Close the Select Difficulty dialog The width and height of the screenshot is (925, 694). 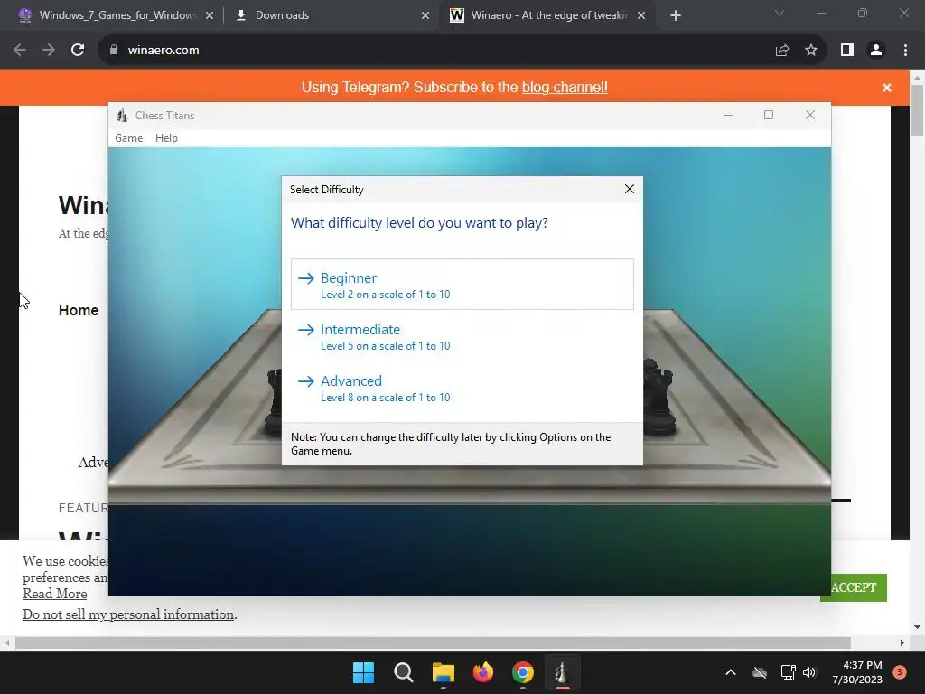click(x=630, y=189)
